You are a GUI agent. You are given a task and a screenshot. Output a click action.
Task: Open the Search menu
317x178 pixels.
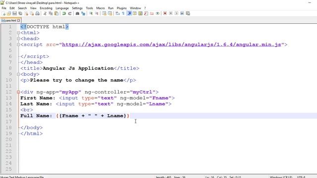22,8
